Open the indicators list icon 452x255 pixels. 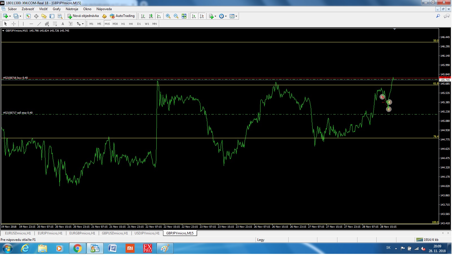tap(211, 16)
